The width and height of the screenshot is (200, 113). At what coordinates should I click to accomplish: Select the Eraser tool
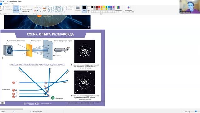click(35, 11)
